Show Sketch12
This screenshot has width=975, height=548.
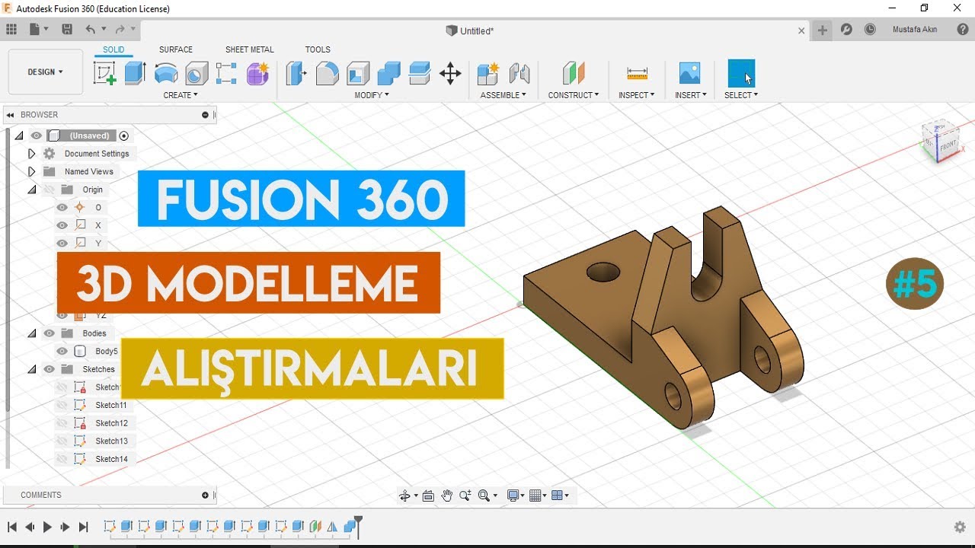pyautogui.click(x=62, y=423)
